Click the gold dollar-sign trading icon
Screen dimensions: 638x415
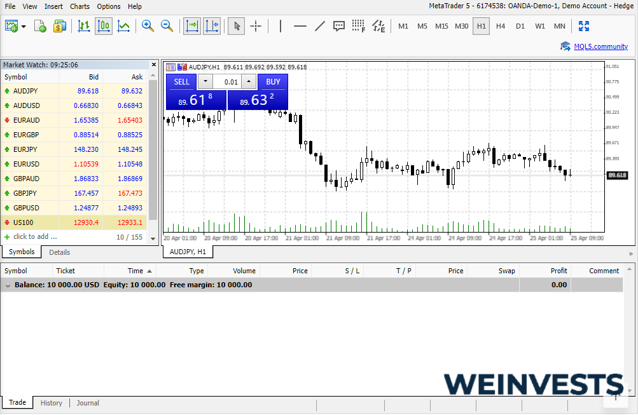[x=59, y=26]
